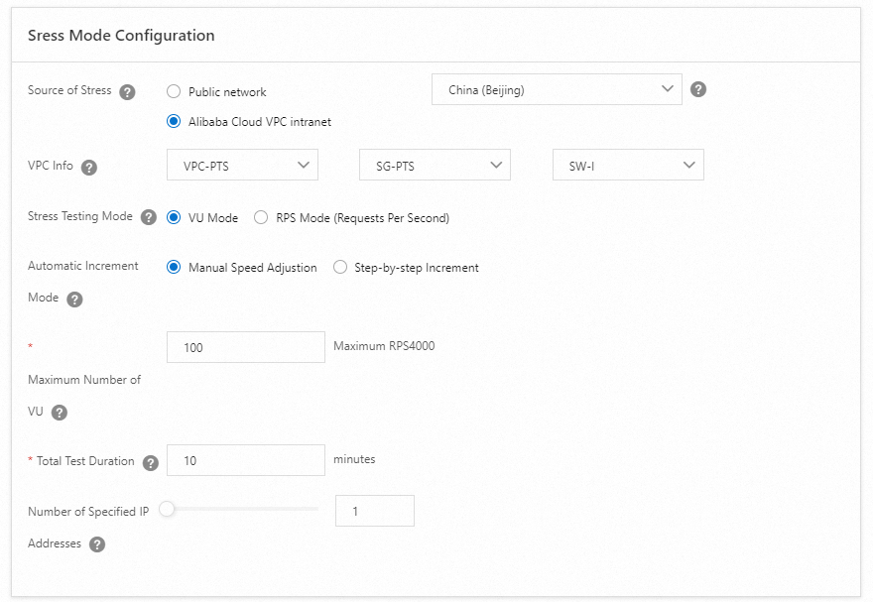The height and width of the screenshot is (602, 873).
Task: Click the help icon next to region dropdown
Action: (698, 89)
